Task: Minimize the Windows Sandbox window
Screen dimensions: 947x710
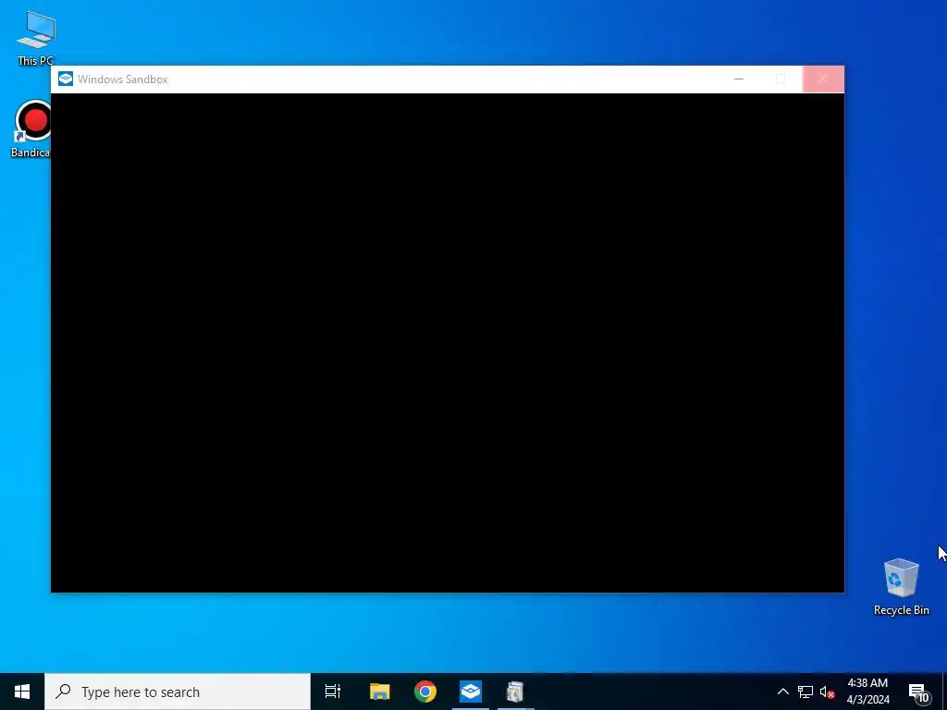Action: pos(739,80)
